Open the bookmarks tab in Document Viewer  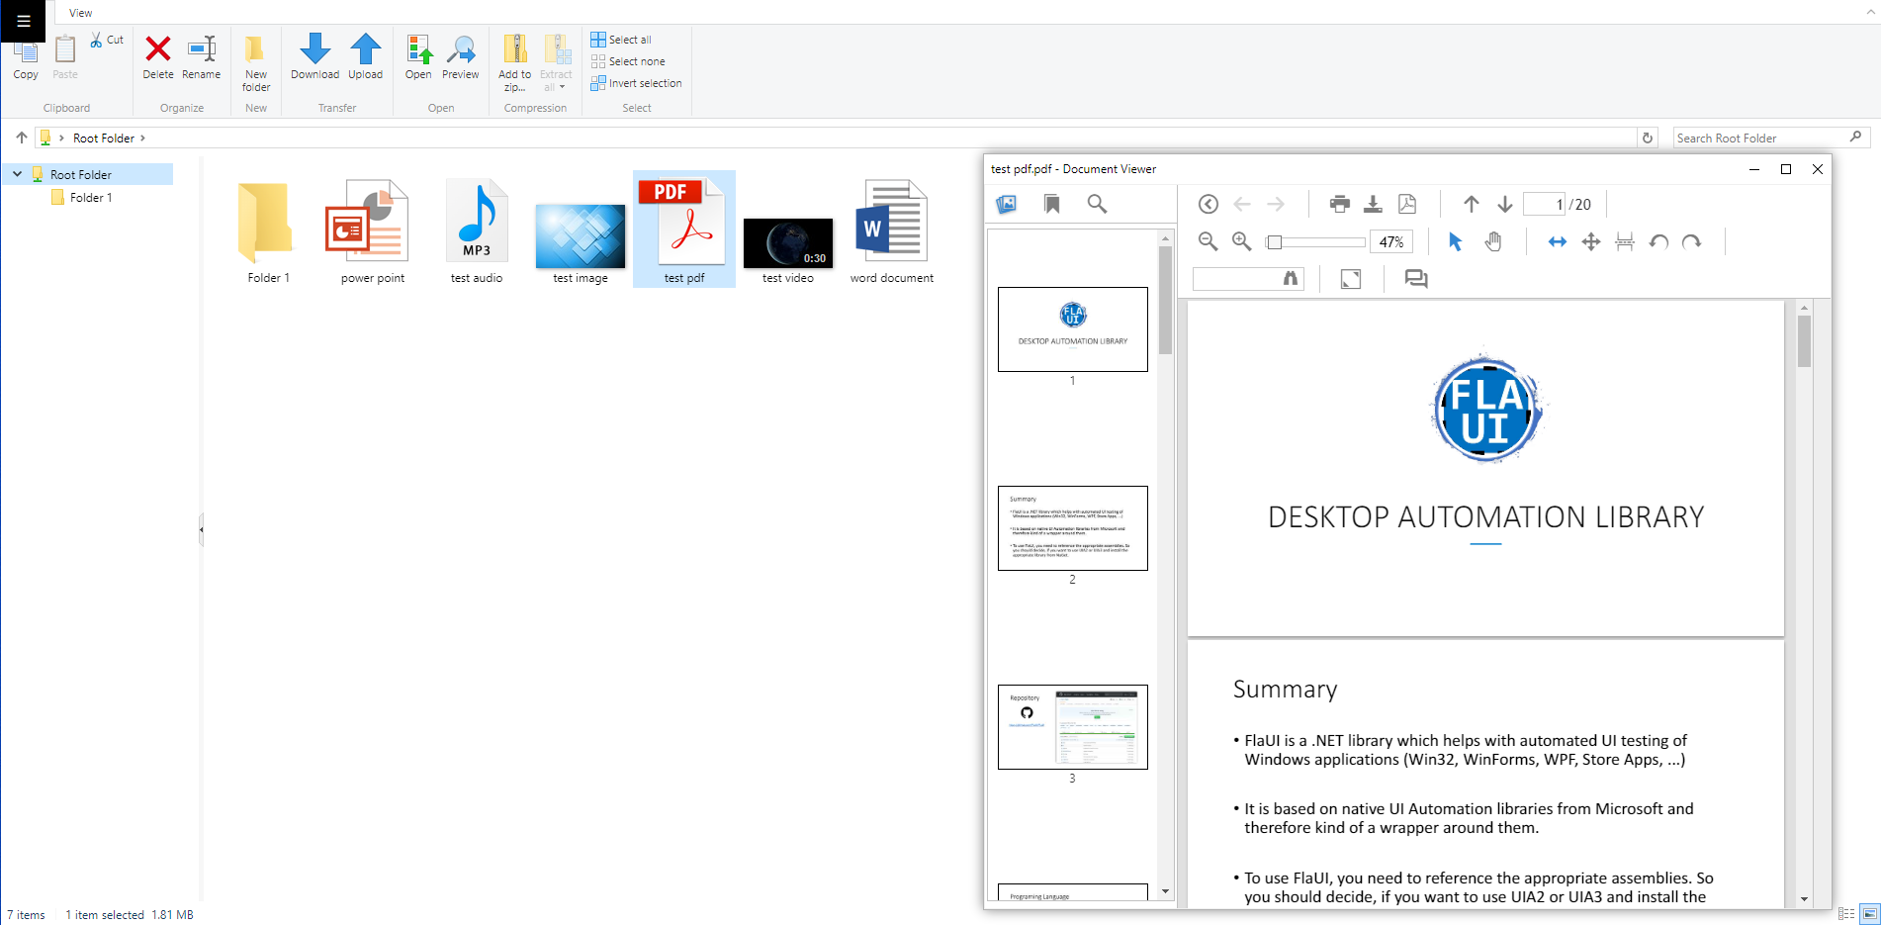pyautogui.click(x=1052, y=204)
